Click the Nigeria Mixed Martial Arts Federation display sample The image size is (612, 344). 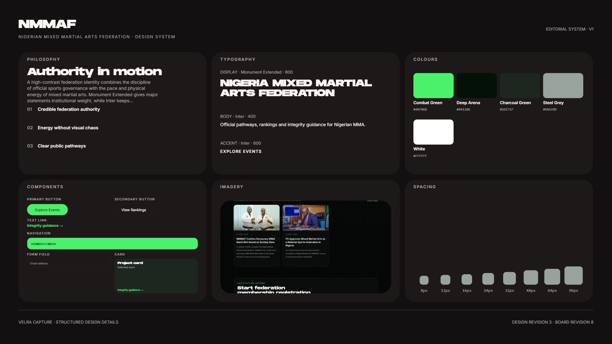click(x=296, y=88)
